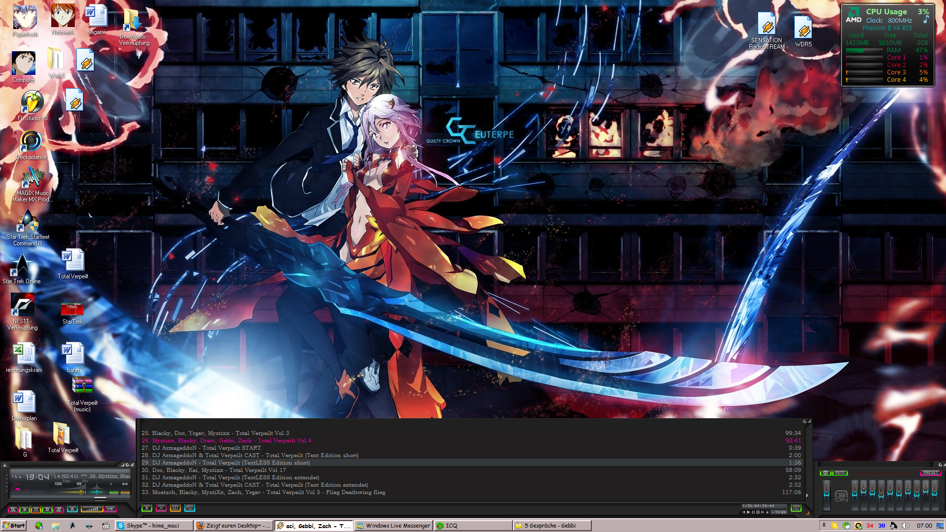Click the Winamp stop button

(x=47, y=509)
